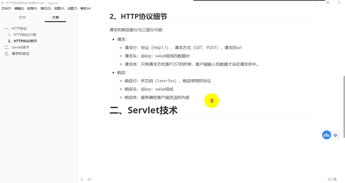Click the heading 2、HTTP协议细节

click(x=138, y=17)
